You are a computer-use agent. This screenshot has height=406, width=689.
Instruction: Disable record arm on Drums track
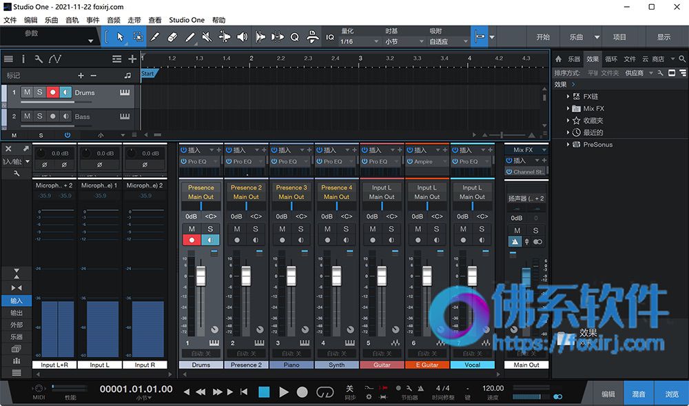[53, 92]
